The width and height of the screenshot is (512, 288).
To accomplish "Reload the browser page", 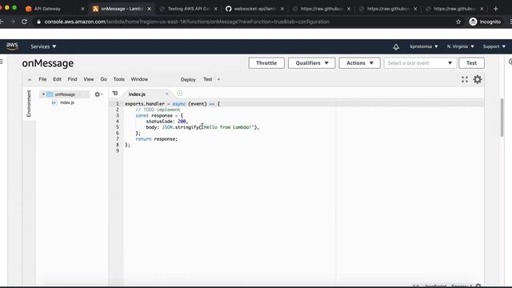I will click(x=24, y=22).
